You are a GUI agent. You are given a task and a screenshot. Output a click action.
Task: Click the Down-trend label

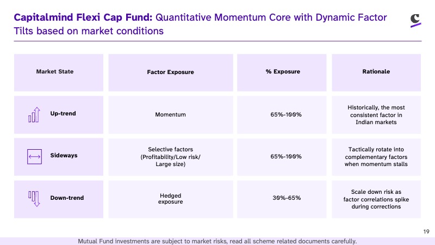click(67, 198)
